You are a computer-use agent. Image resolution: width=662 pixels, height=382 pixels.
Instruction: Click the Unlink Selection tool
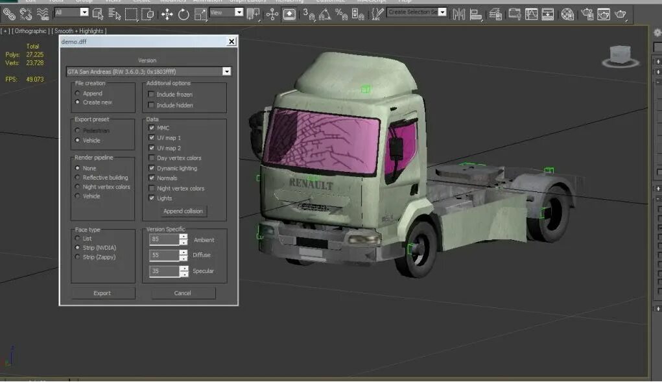[x=26, y=14]
